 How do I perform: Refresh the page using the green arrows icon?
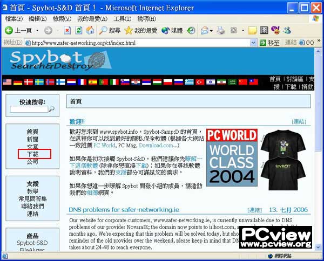(x=78, y=31)
